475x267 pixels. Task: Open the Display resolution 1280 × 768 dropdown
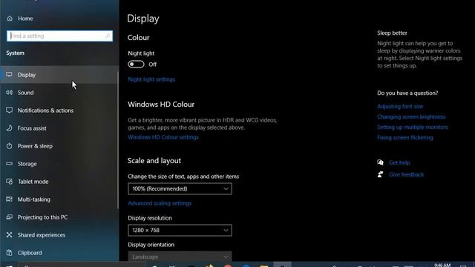pos(180,230)
